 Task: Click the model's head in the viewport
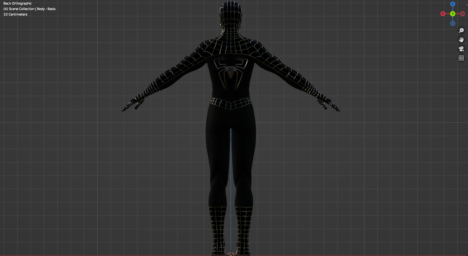point(231,15)
